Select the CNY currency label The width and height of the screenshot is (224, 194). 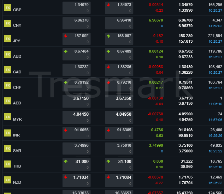(x=17, y=25)
